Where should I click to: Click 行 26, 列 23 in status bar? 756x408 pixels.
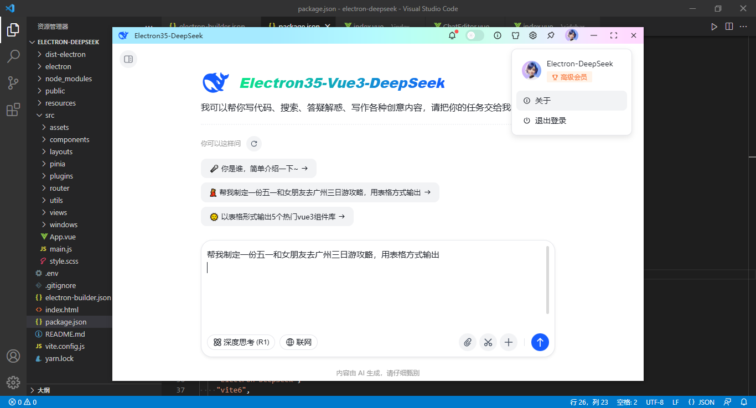pos(589,402)
